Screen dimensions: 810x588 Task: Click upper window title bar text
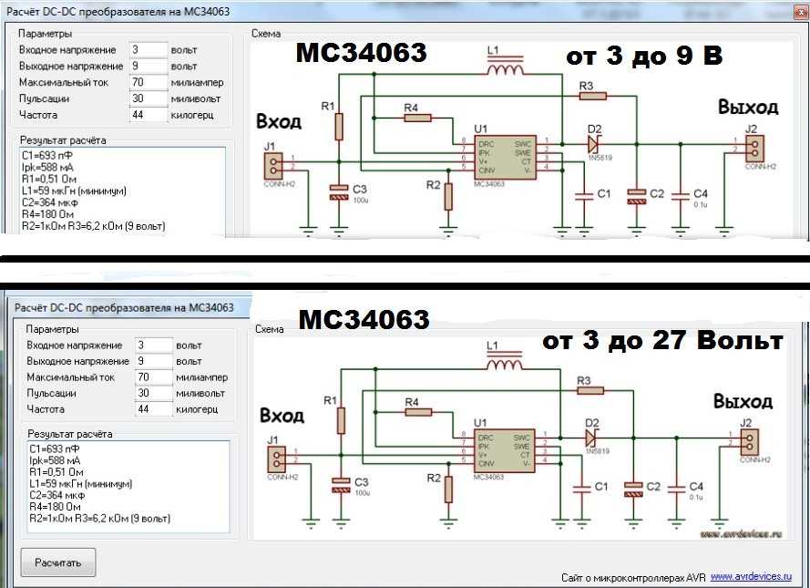(x=118, y=11)
